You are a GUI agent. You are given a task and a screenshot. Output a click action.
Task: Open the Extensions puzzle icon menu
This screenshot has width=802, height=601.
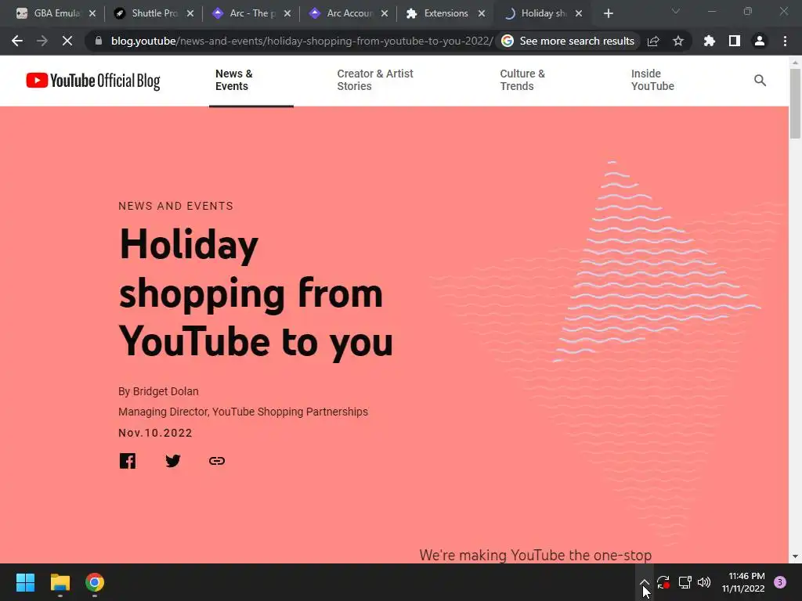click(x=710, y=41)
